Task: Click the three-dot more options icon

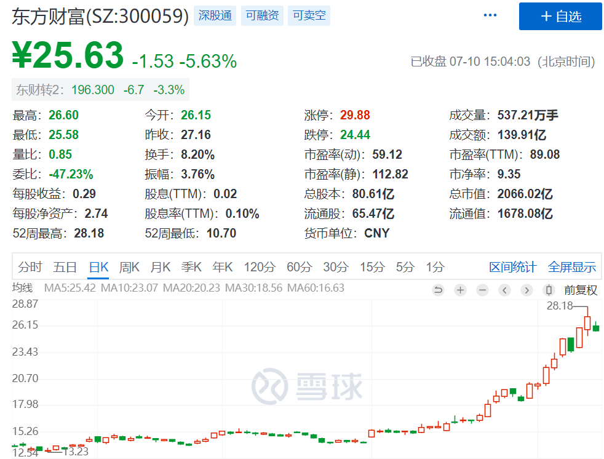Action: point(490,15)
